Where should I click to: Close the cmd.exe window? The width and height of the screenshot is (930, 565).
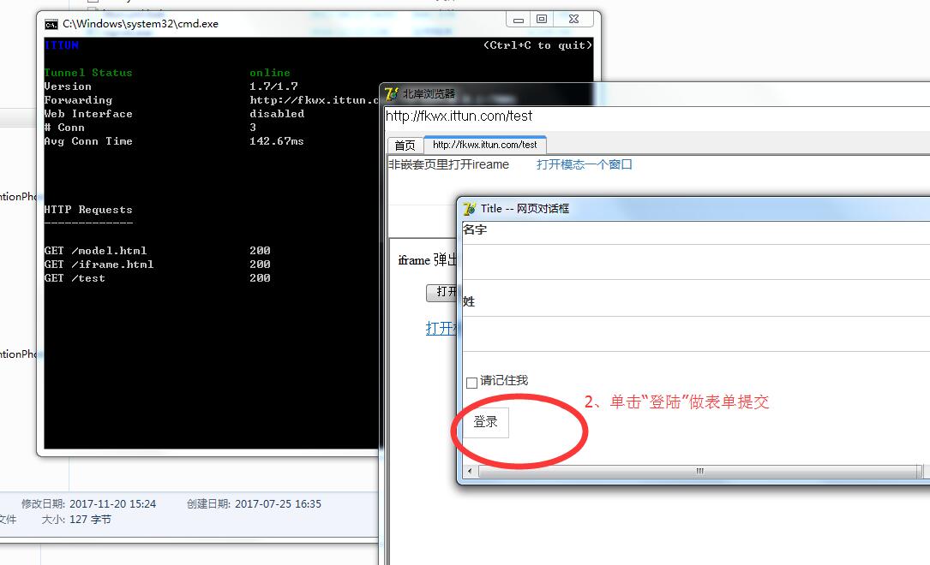point(573,20)
